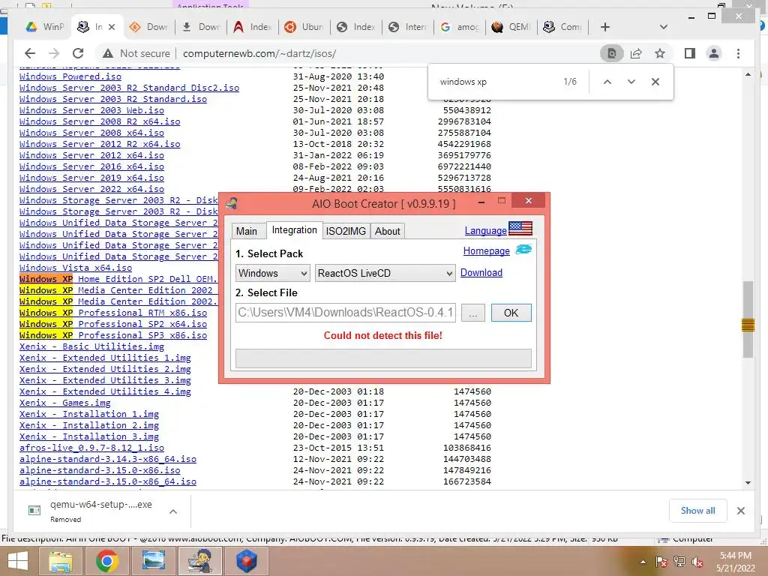
Task: Click the AIO Boot Creator taskbar icon
Action: [x=200, y=561]
